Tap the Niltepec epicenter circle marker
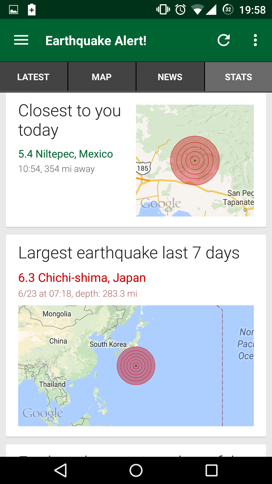This screenshot has width=272, height=484. 195,161
